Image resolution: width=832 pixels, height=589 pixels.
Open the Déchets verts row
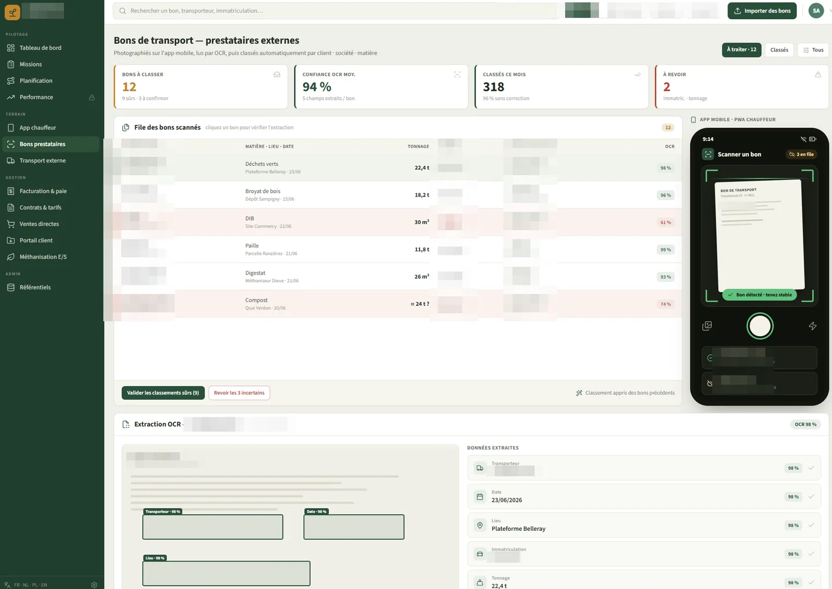pos(398,168)
